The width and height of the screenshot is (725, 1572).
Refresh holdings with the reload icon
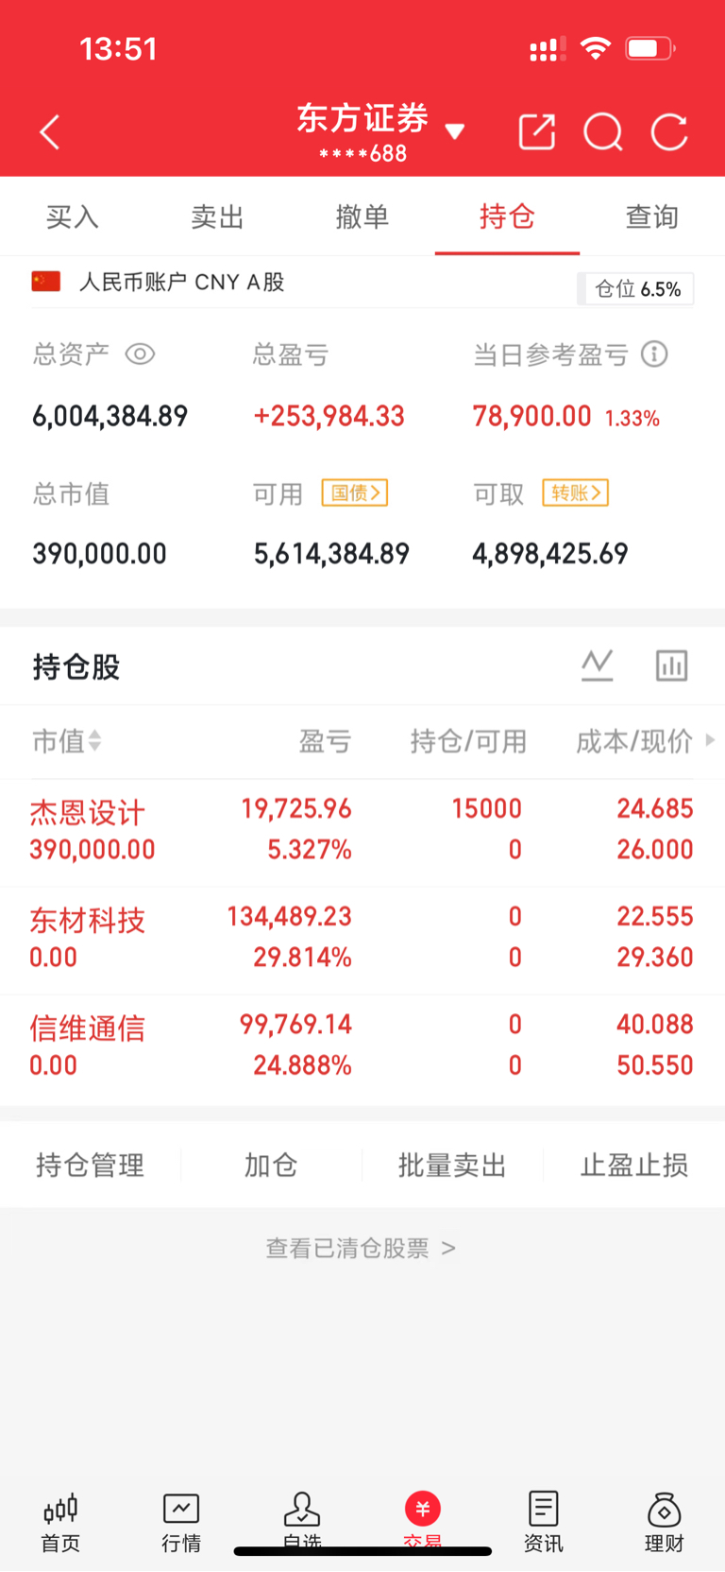click(669, 132)
